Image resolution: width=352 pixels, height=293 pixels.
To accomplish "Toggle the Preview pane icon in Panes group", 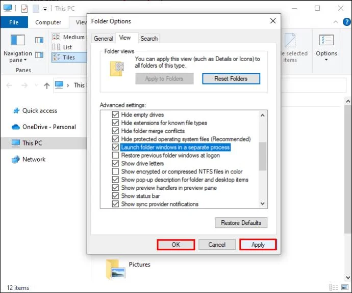I will coord(39,40).
